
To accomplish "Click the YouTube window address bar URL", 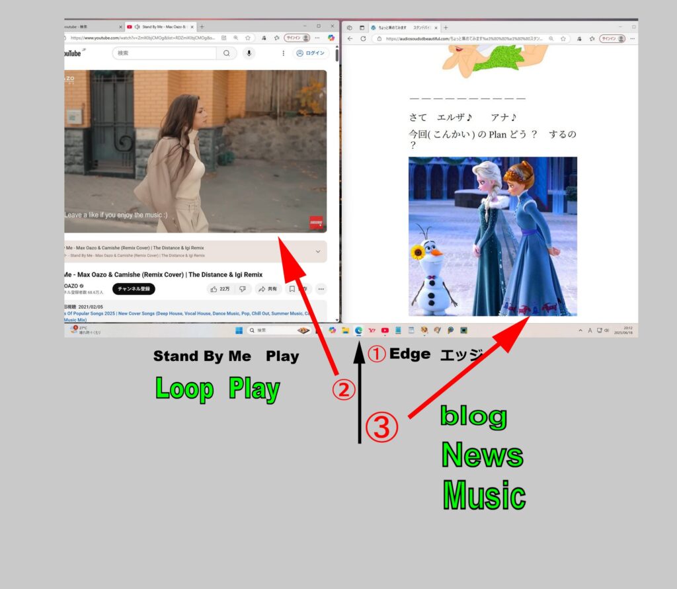I will (143, 38).
